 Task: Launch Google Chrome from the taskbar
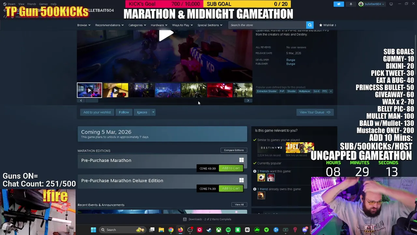171,230
